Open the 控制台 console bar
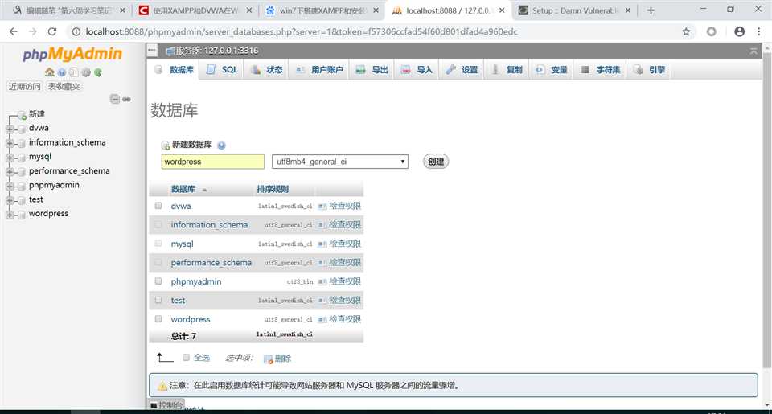Image resolution: width=772 pixels, height=414 pixels. pyautogui.click(x=167, y=404)
